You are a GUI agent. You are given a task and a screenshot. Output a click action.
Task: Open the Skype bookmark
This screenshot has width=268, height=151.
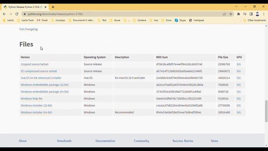tap(180, 20)
